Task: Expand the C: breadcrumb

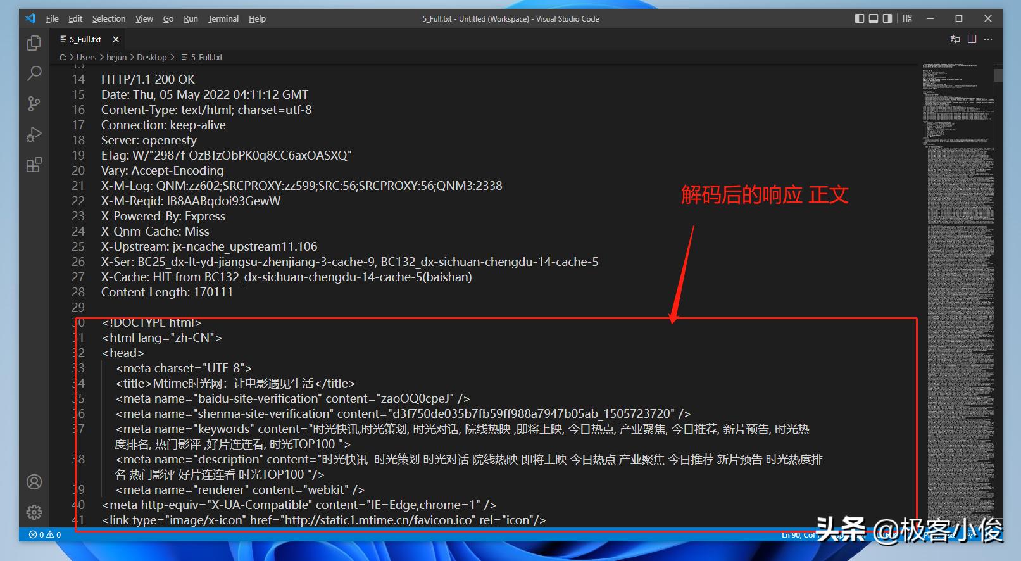Action: coord(63,57)
